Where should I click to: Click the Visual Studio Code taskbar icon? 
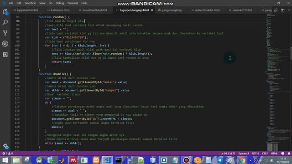[x=107, y=160]
